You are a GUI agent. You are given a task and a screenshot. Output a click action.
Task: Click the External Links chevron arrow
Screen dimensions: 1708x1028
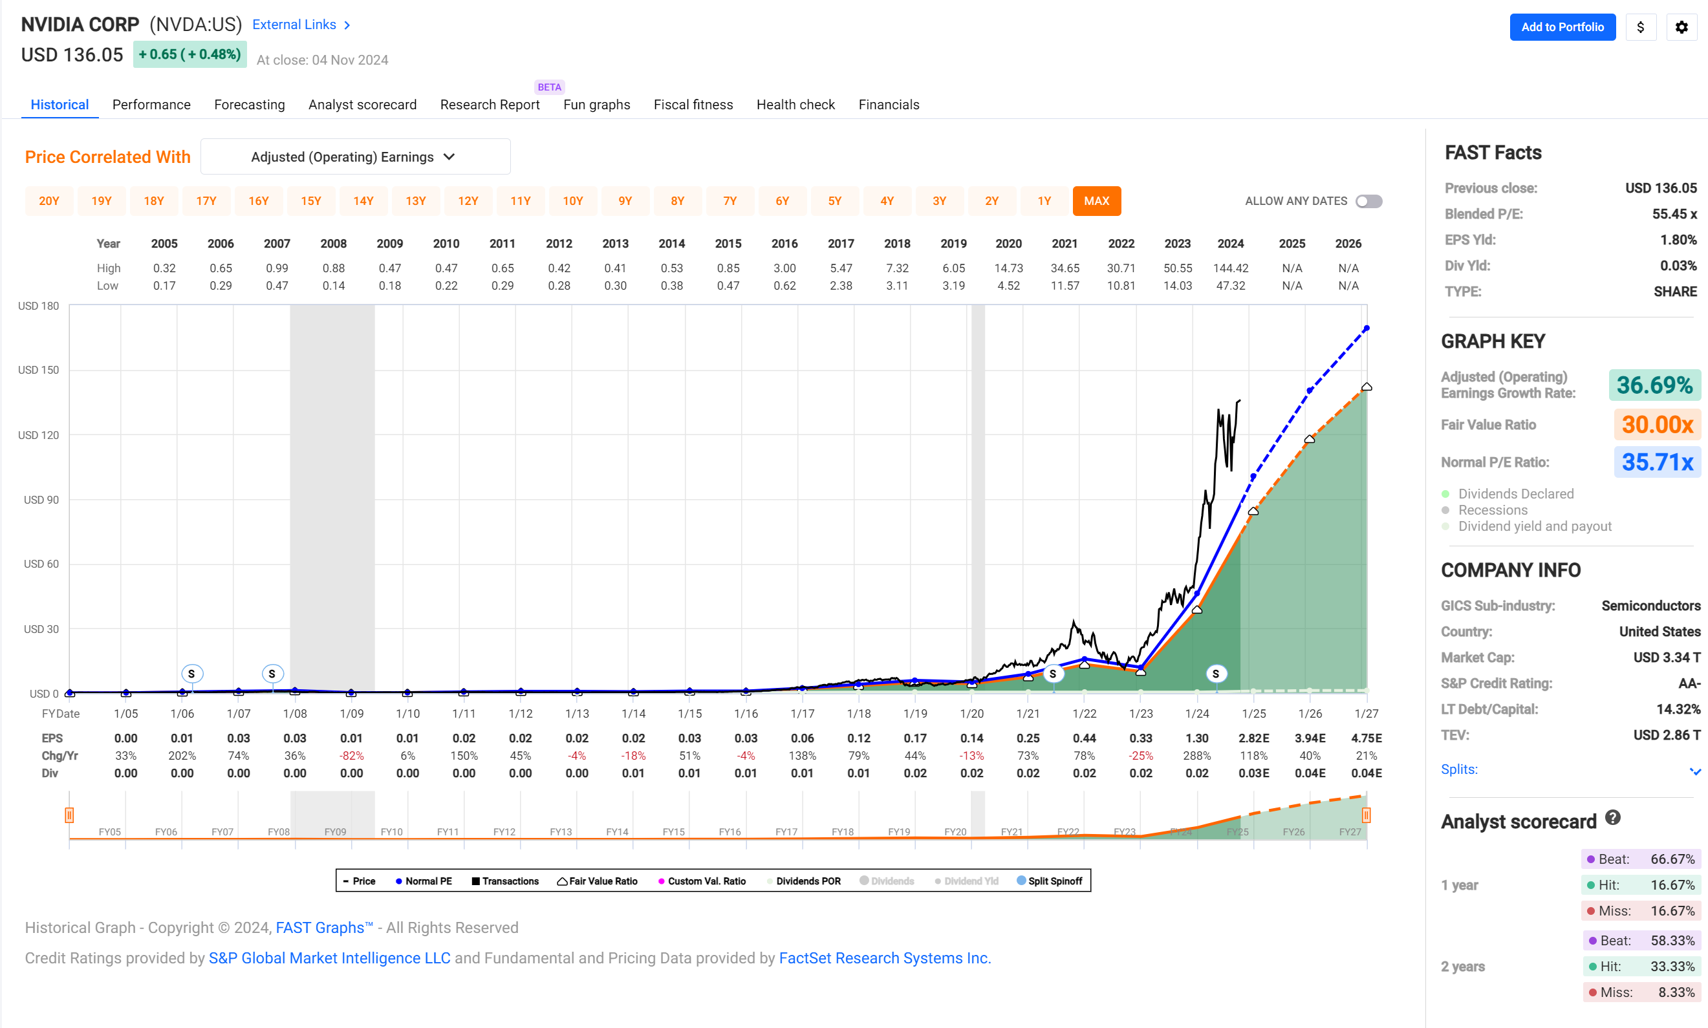pyautogui.click(x=347, y=25)
